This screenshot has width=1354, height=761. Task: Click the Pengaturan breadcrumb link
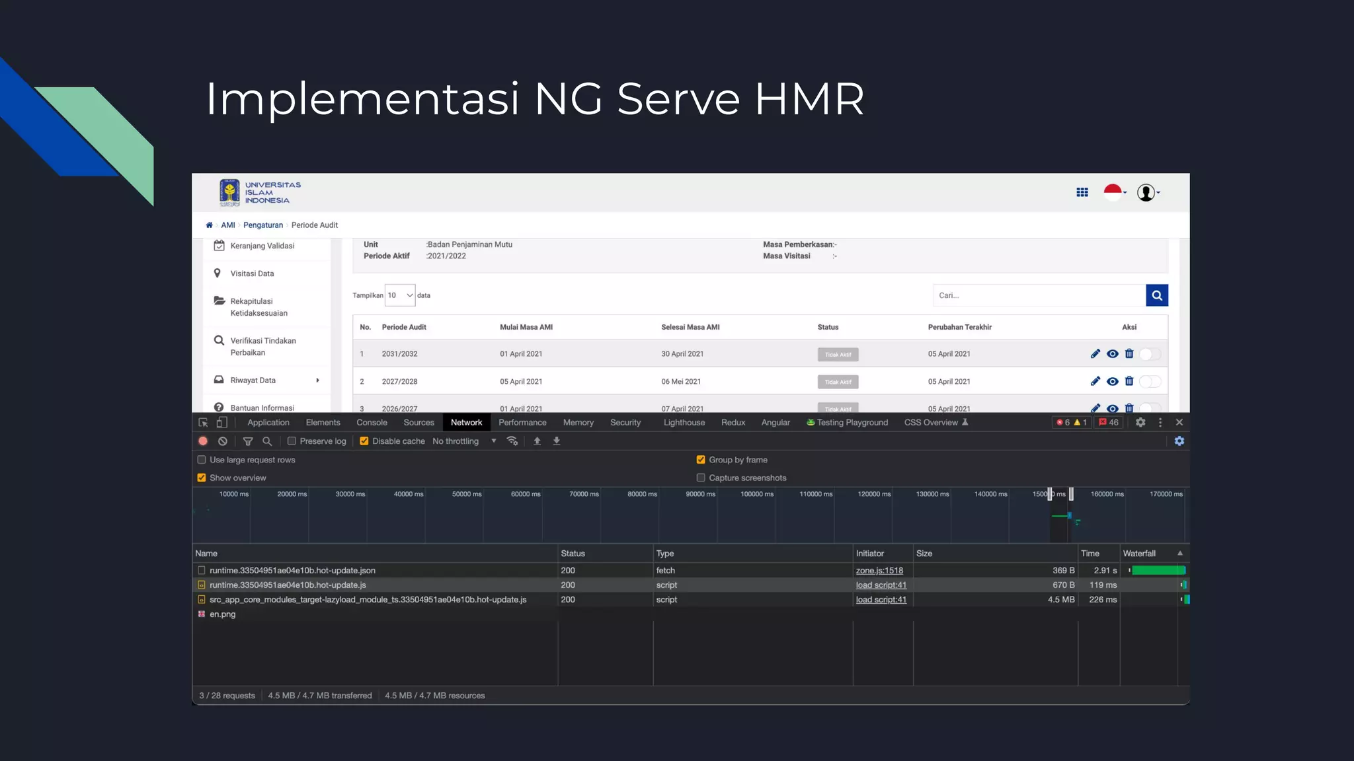tap(263, 225)
